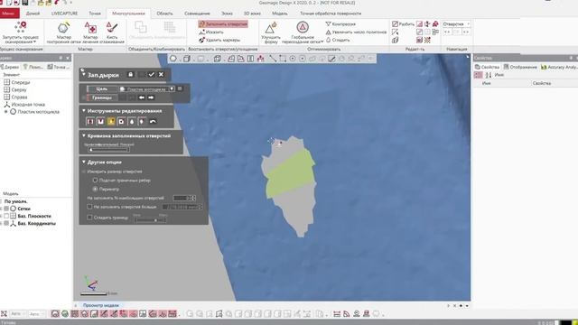This screenshot has width=578, height=325.
Task: Go to the next boundary with right arrow
Action: click(x=151, y=97)
